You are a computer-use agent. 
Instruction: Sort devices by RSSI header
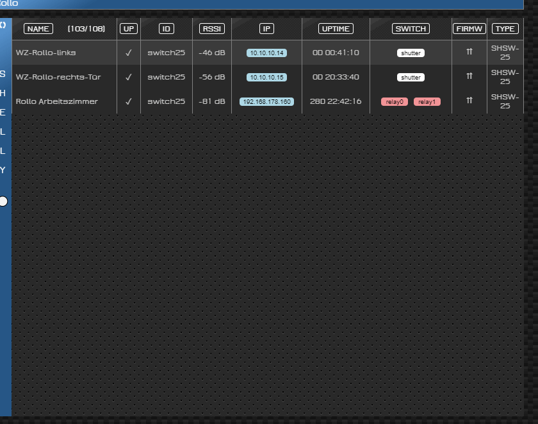[x=212, y=29]
